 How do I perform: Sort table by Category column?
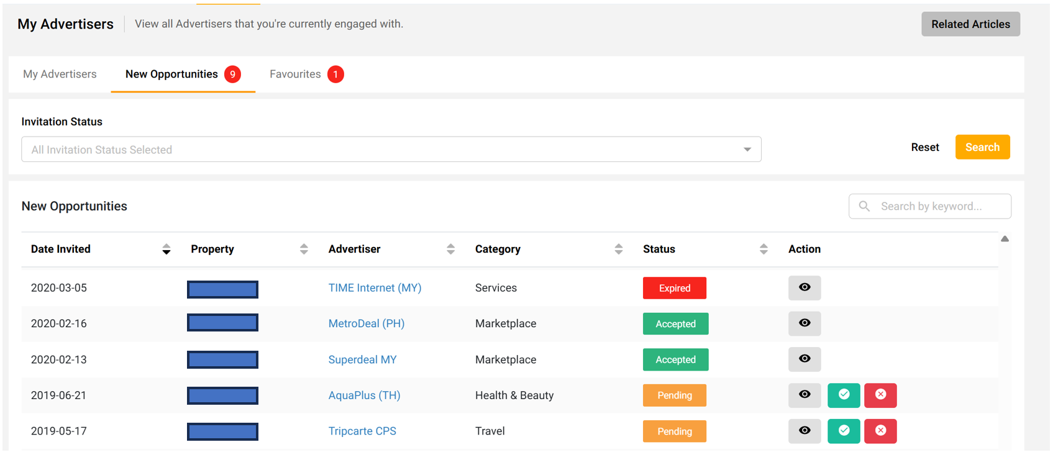(x=618, y=250)
